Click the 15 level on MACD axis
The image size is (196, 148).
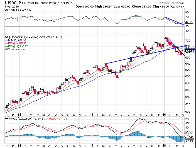(x=187, y=123)
